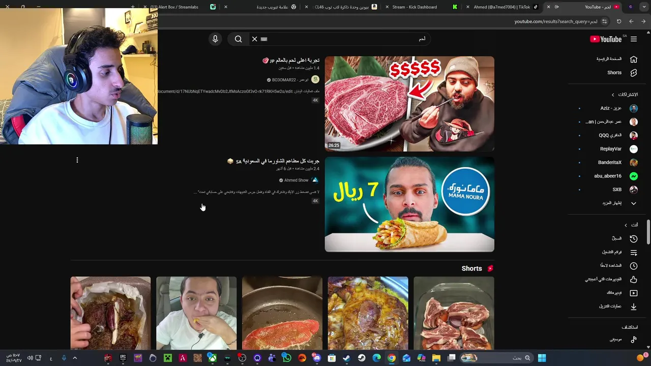Play the $$$$$ wagyu steak thumbnail
Viewport: 651px width, 366px height.
pyautogui.click(x=409, y=104)
